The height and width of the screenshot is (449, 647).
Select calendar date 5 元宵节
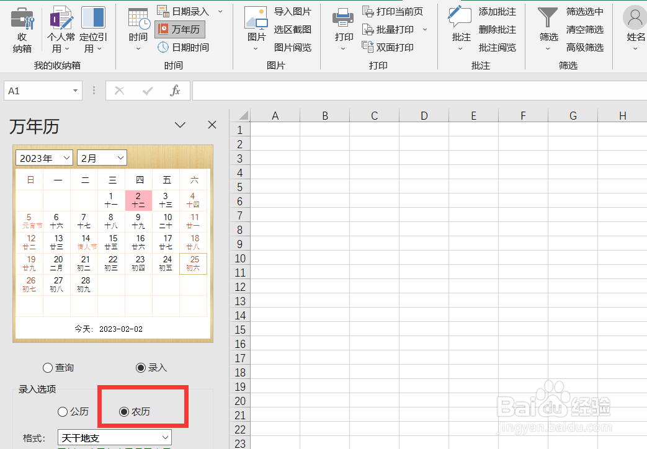pyautogui.click(x=29, y=221)
